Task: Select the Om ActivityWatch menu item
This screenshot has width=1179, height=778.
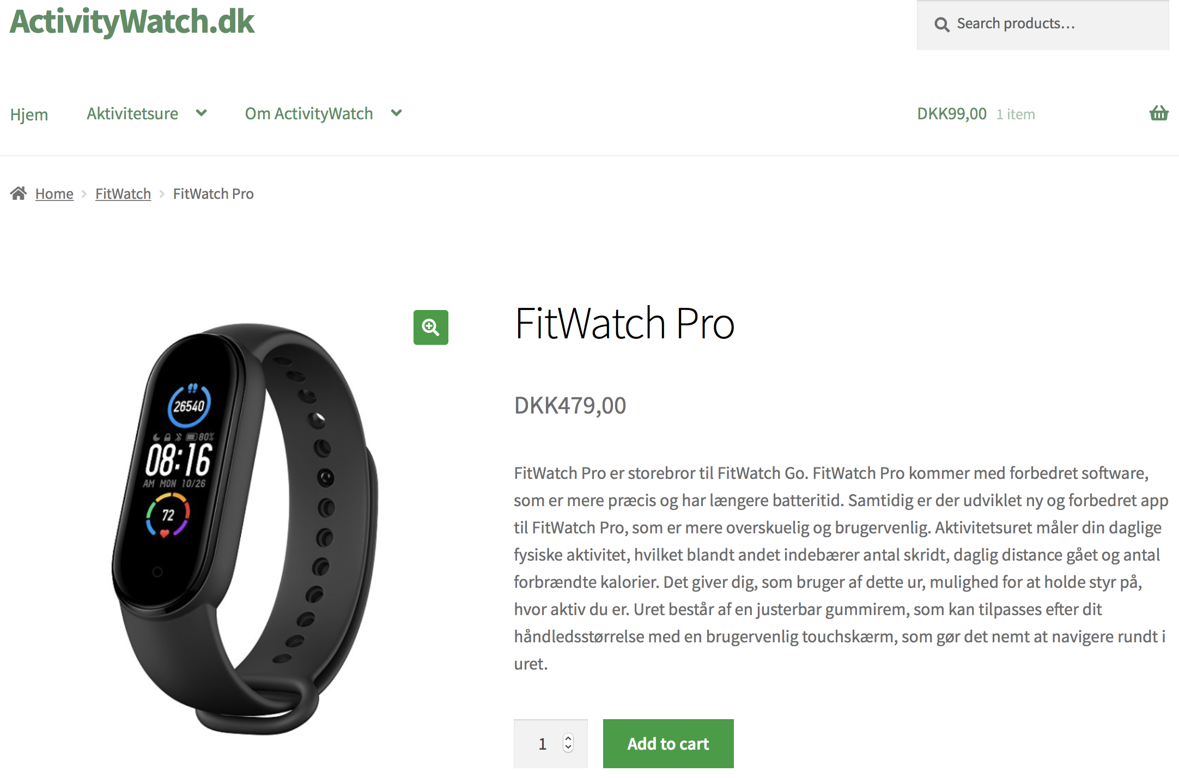Action: tap(309, 113)
